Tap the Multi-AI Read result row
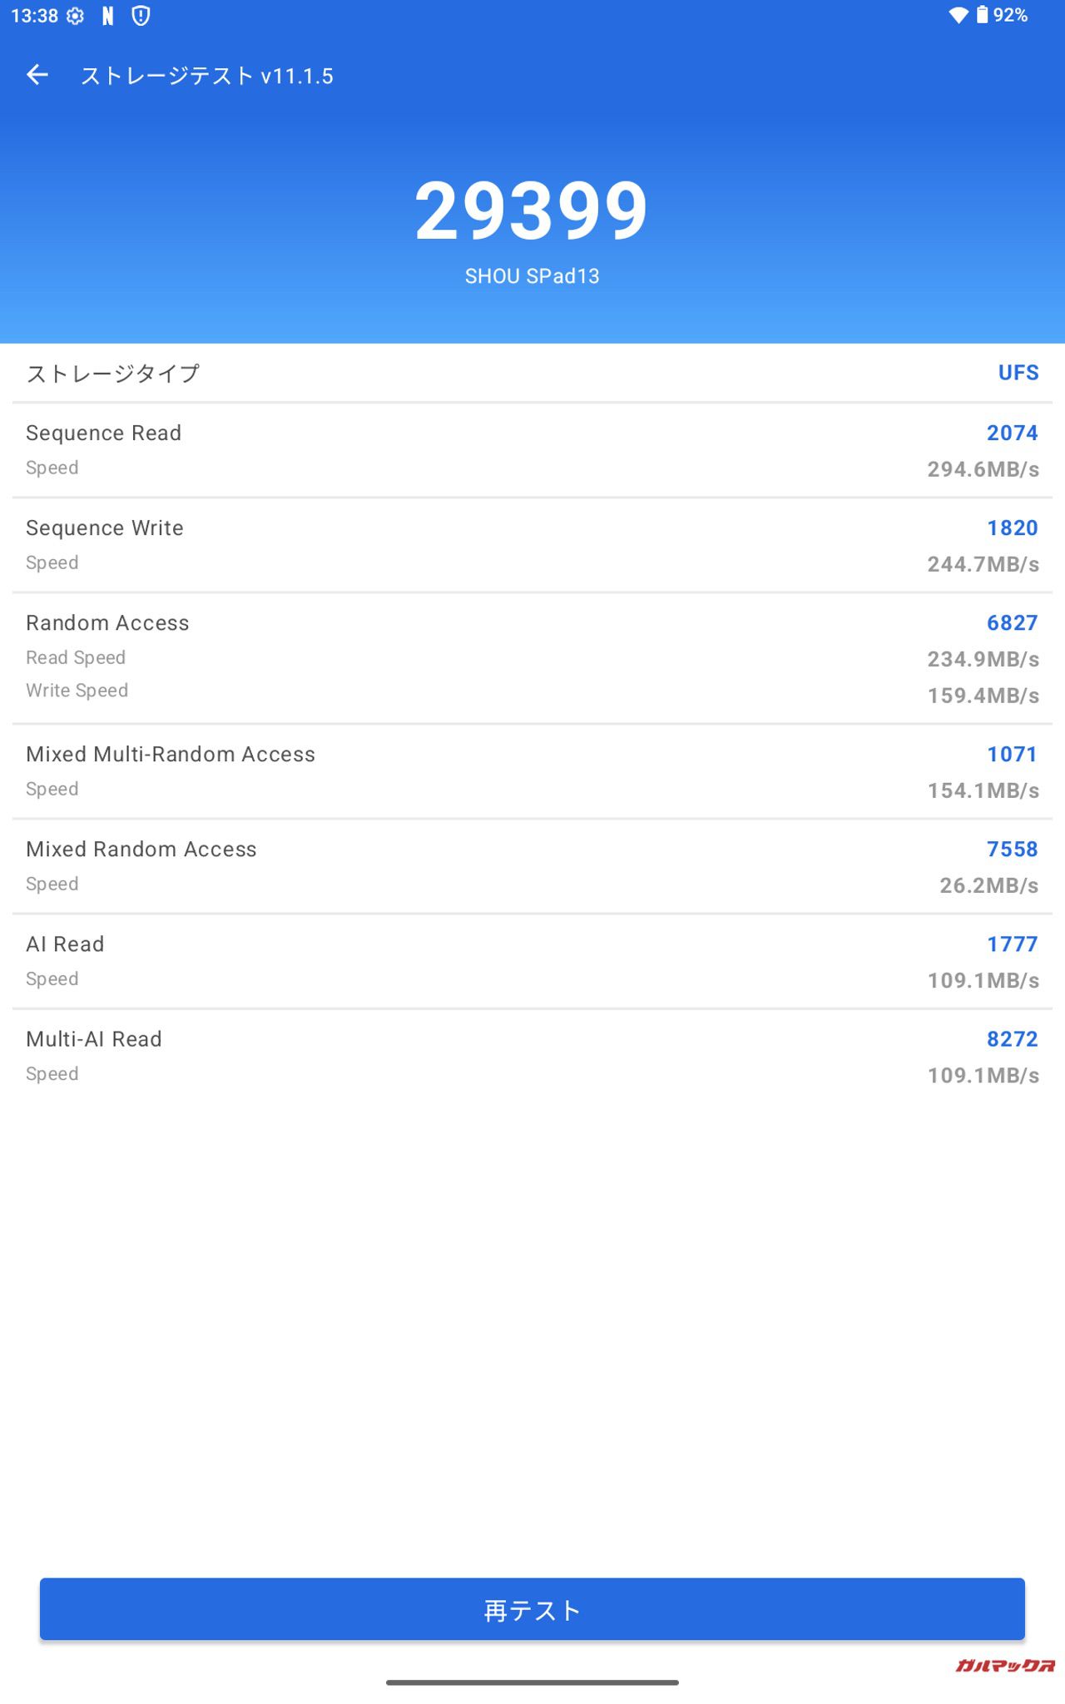 (x=532, y=1056)
